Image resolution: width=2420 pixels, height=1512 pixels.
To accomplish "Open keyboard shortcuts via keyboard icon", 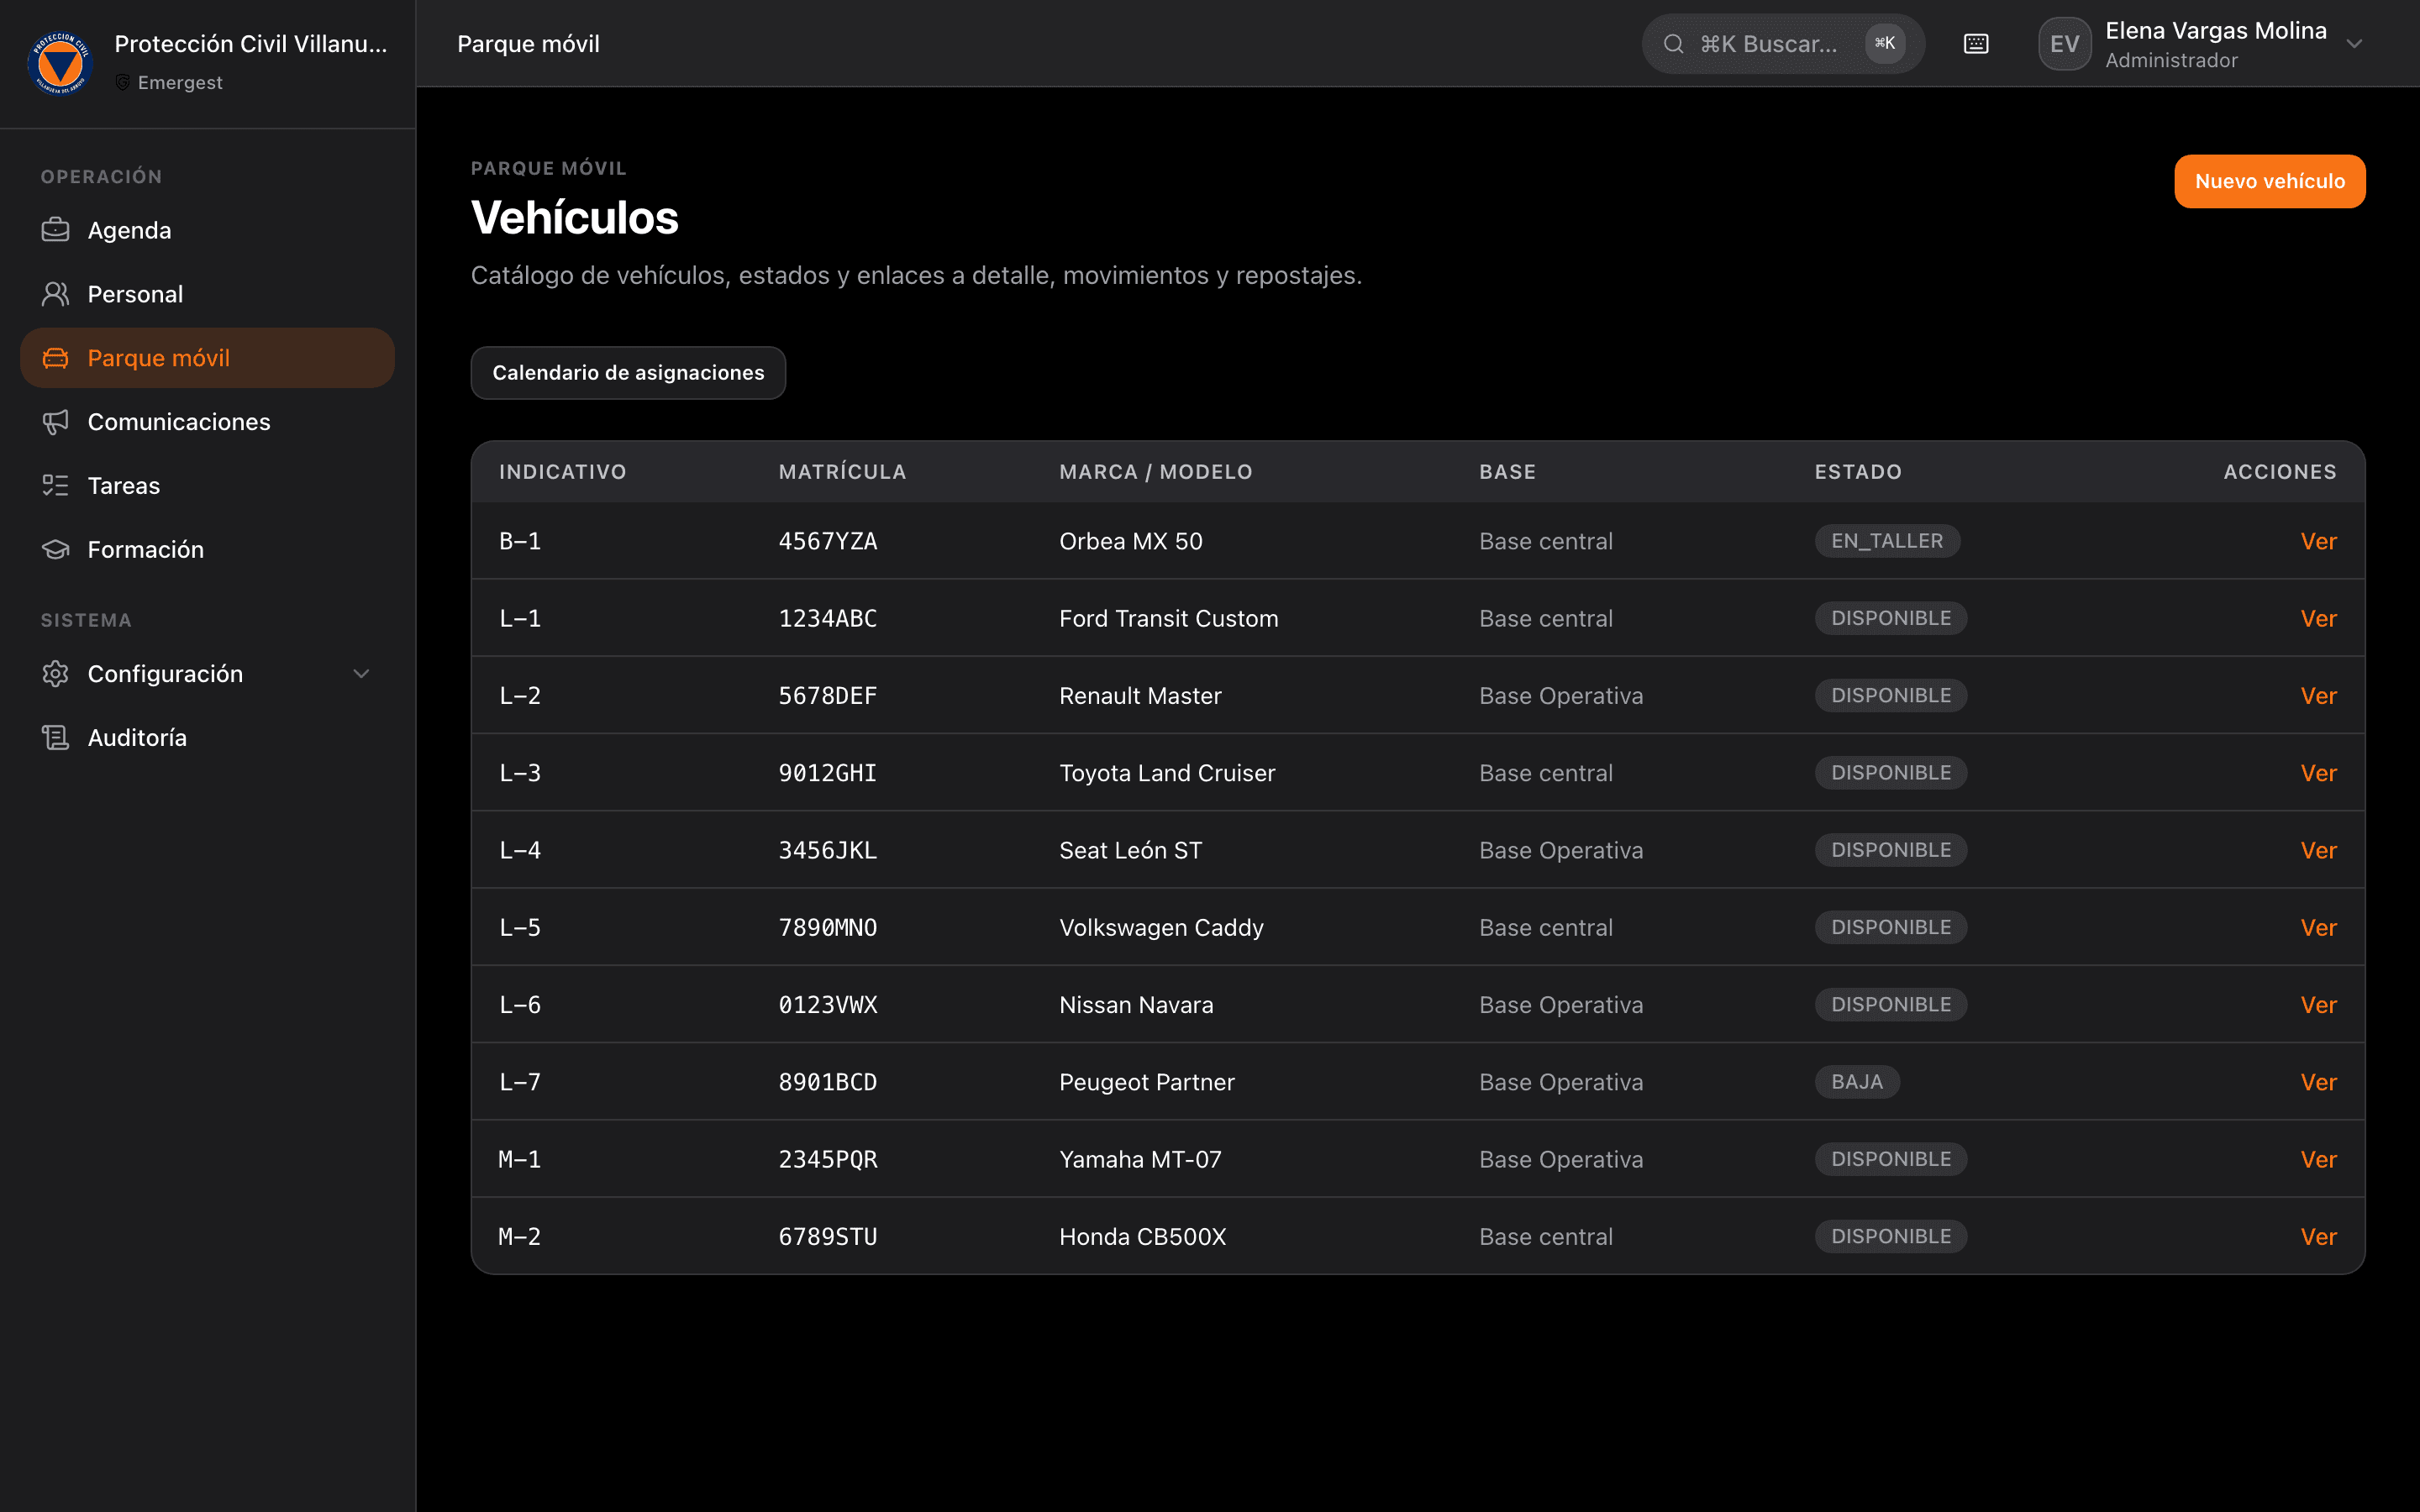I will tap(1976, 44).
